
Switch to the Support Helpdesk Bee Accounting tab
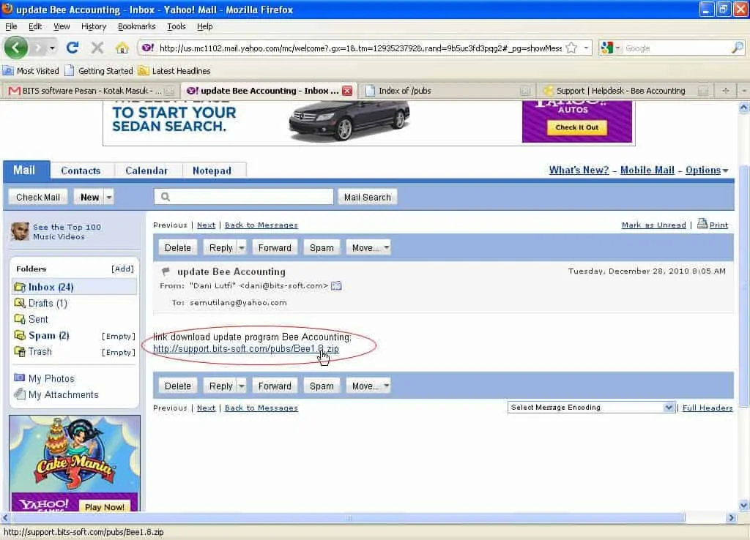coord(626,90)
